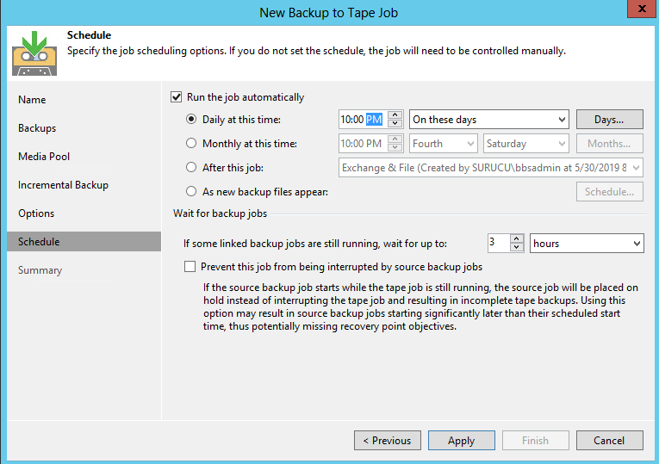The image size is (659, 464).
Task: Open the On these days dropdown
Action: pos(488,120)
